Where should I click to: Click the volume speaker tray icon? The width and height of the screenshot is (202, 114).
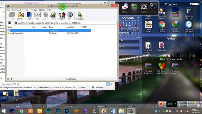pos(188,111)
